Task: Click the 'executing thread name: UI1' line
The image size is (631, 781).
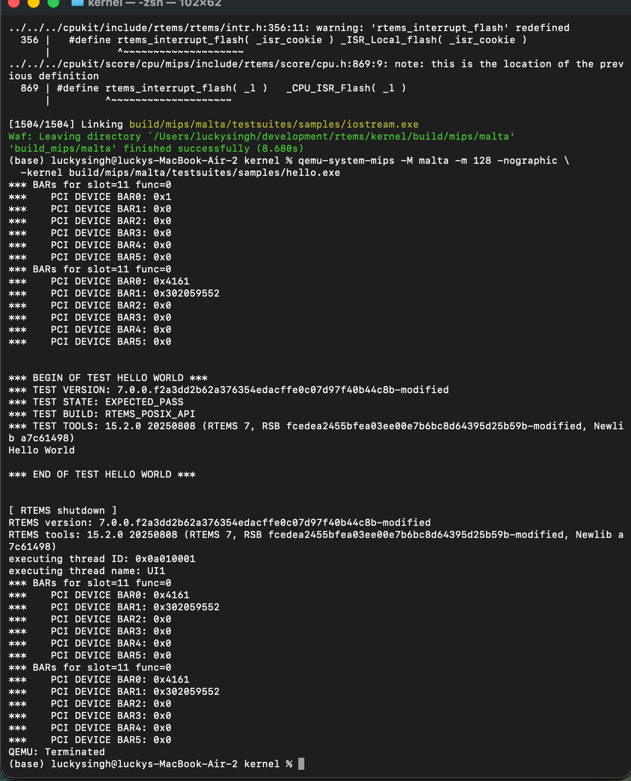Action: tap(87, 571)
